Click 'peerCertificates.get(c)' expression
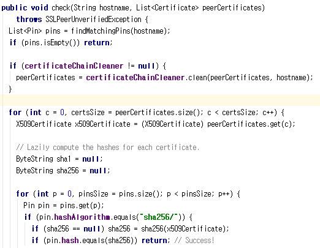This screenshot has height=248, width=320. pos(250,124)
